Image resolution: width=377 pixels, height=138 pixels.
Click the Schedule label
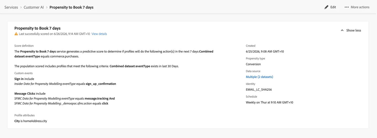(252, 97)
